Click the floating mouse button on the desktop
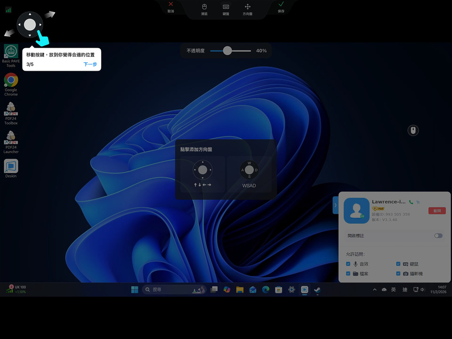Image resolution: width=452 pixels, height=339 pixels. click(413, 130)
